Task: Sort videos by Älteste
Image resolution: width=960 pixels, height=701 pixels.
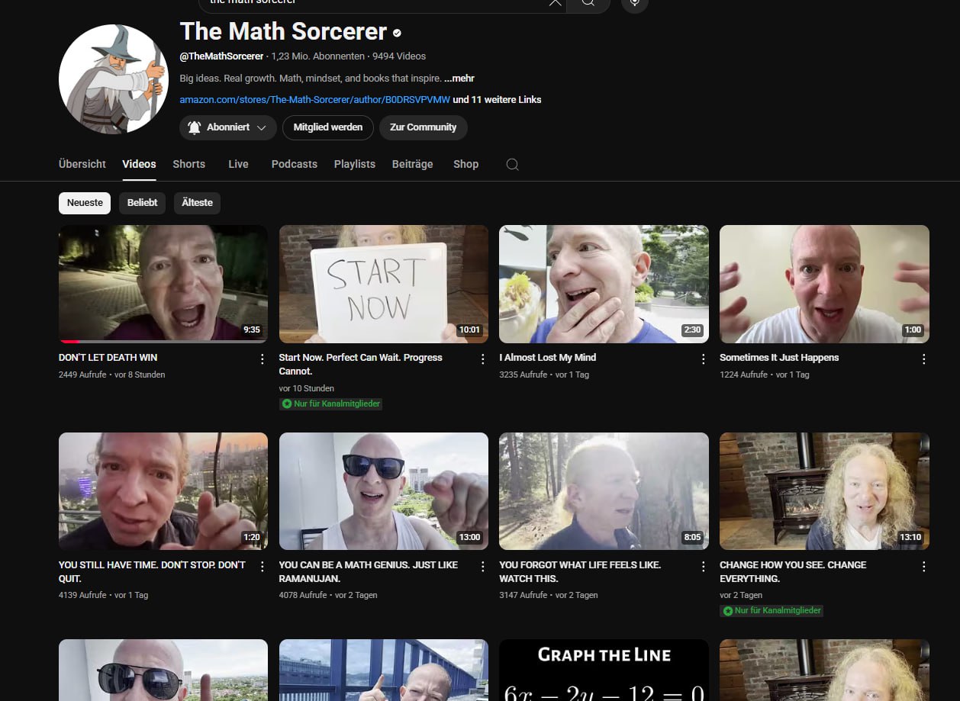Action: 197,203
